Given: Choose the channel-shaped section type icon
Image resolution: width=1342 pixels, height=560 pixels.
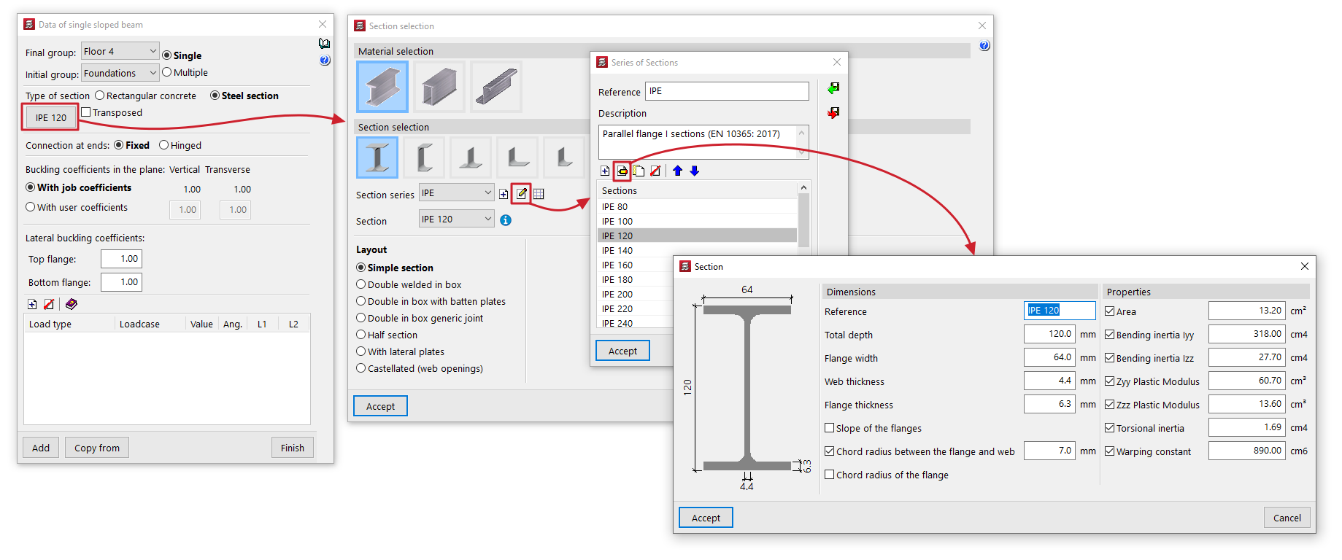Looking at the screenshot, I should point(424,157).
